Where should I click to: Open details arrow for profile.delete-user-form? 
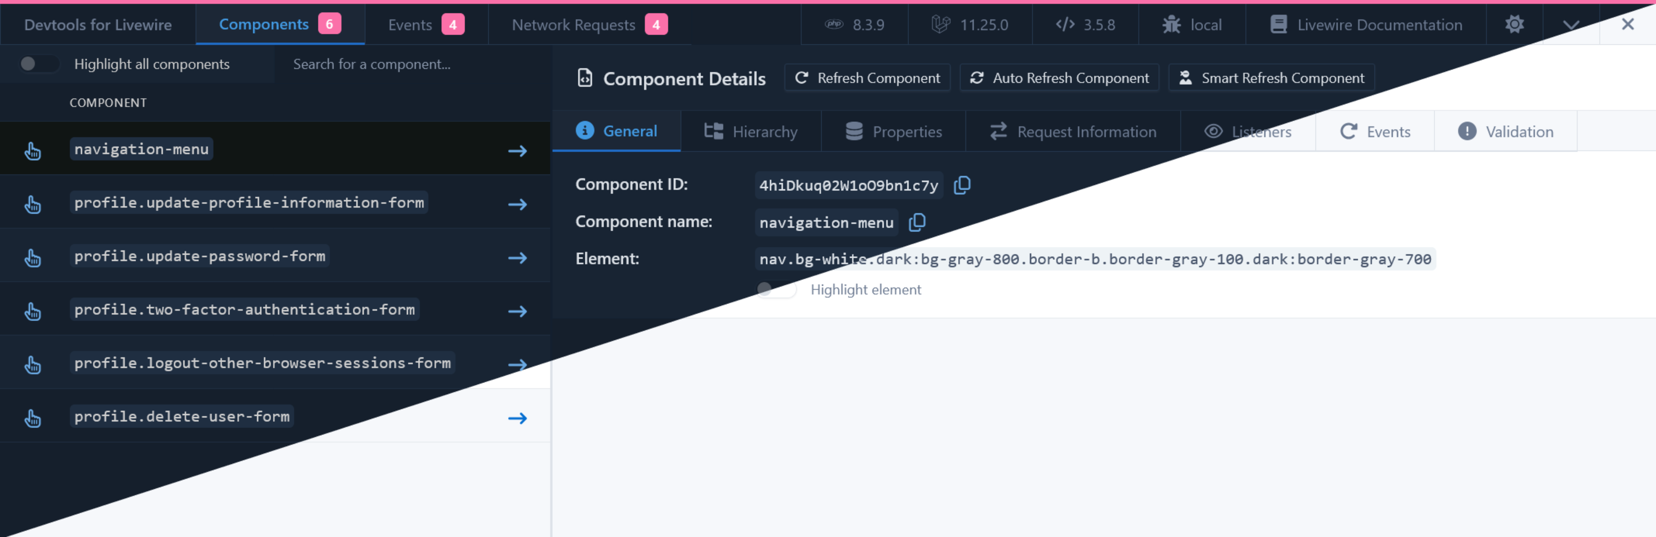coord(517,418)
